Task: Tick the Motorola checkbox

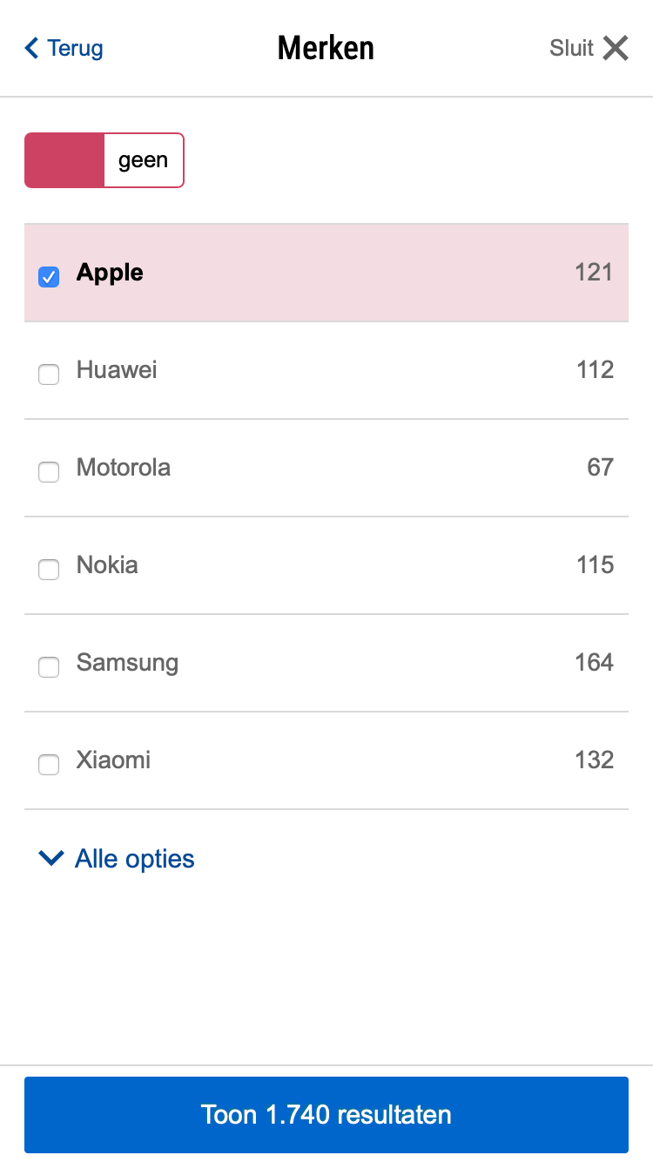Action: click(49, 472)
